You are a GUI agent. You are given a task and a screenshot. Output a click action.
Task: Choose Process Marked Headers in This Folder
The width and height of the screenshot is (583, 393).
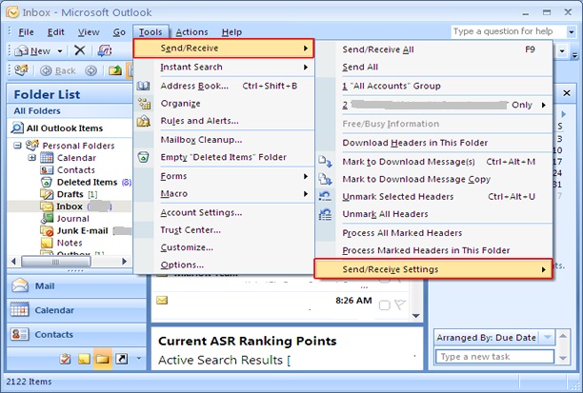[433, 250]
